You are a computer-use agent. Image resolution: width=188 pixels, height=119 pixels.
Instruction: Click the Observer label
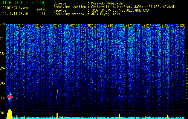point(61,3)
